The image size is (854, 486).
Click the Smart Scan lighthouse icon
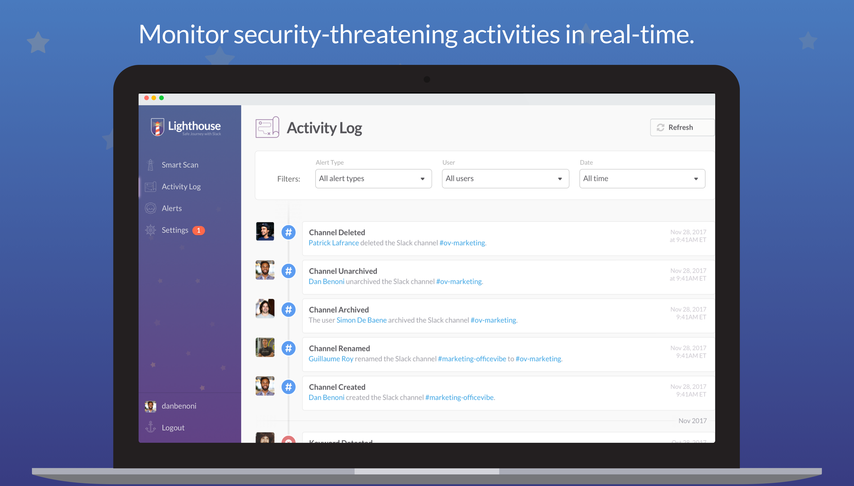click(151, 165)
